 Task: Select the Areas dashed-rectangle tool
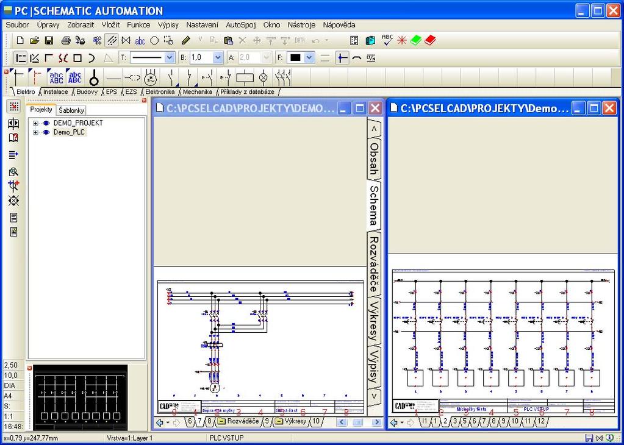(169, 41)
